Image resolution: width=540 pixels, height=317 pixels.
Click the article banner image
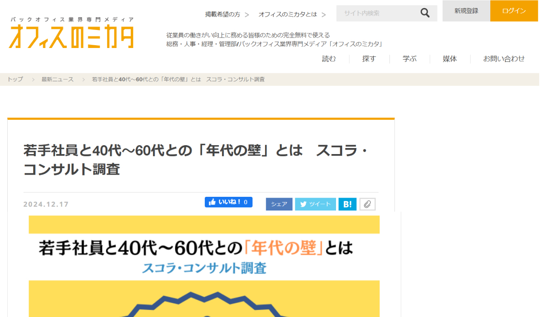coord(204,266)
